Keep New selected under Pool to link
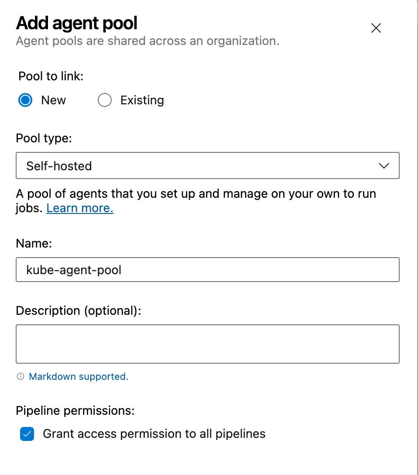Image resolution: width=418 pixels, height=475 pixels. point(25,100)
